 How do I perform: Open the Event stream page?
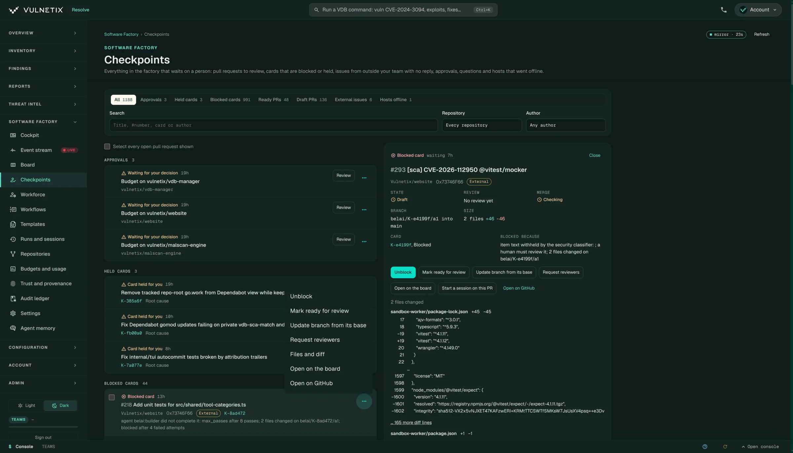pos(43,150)
